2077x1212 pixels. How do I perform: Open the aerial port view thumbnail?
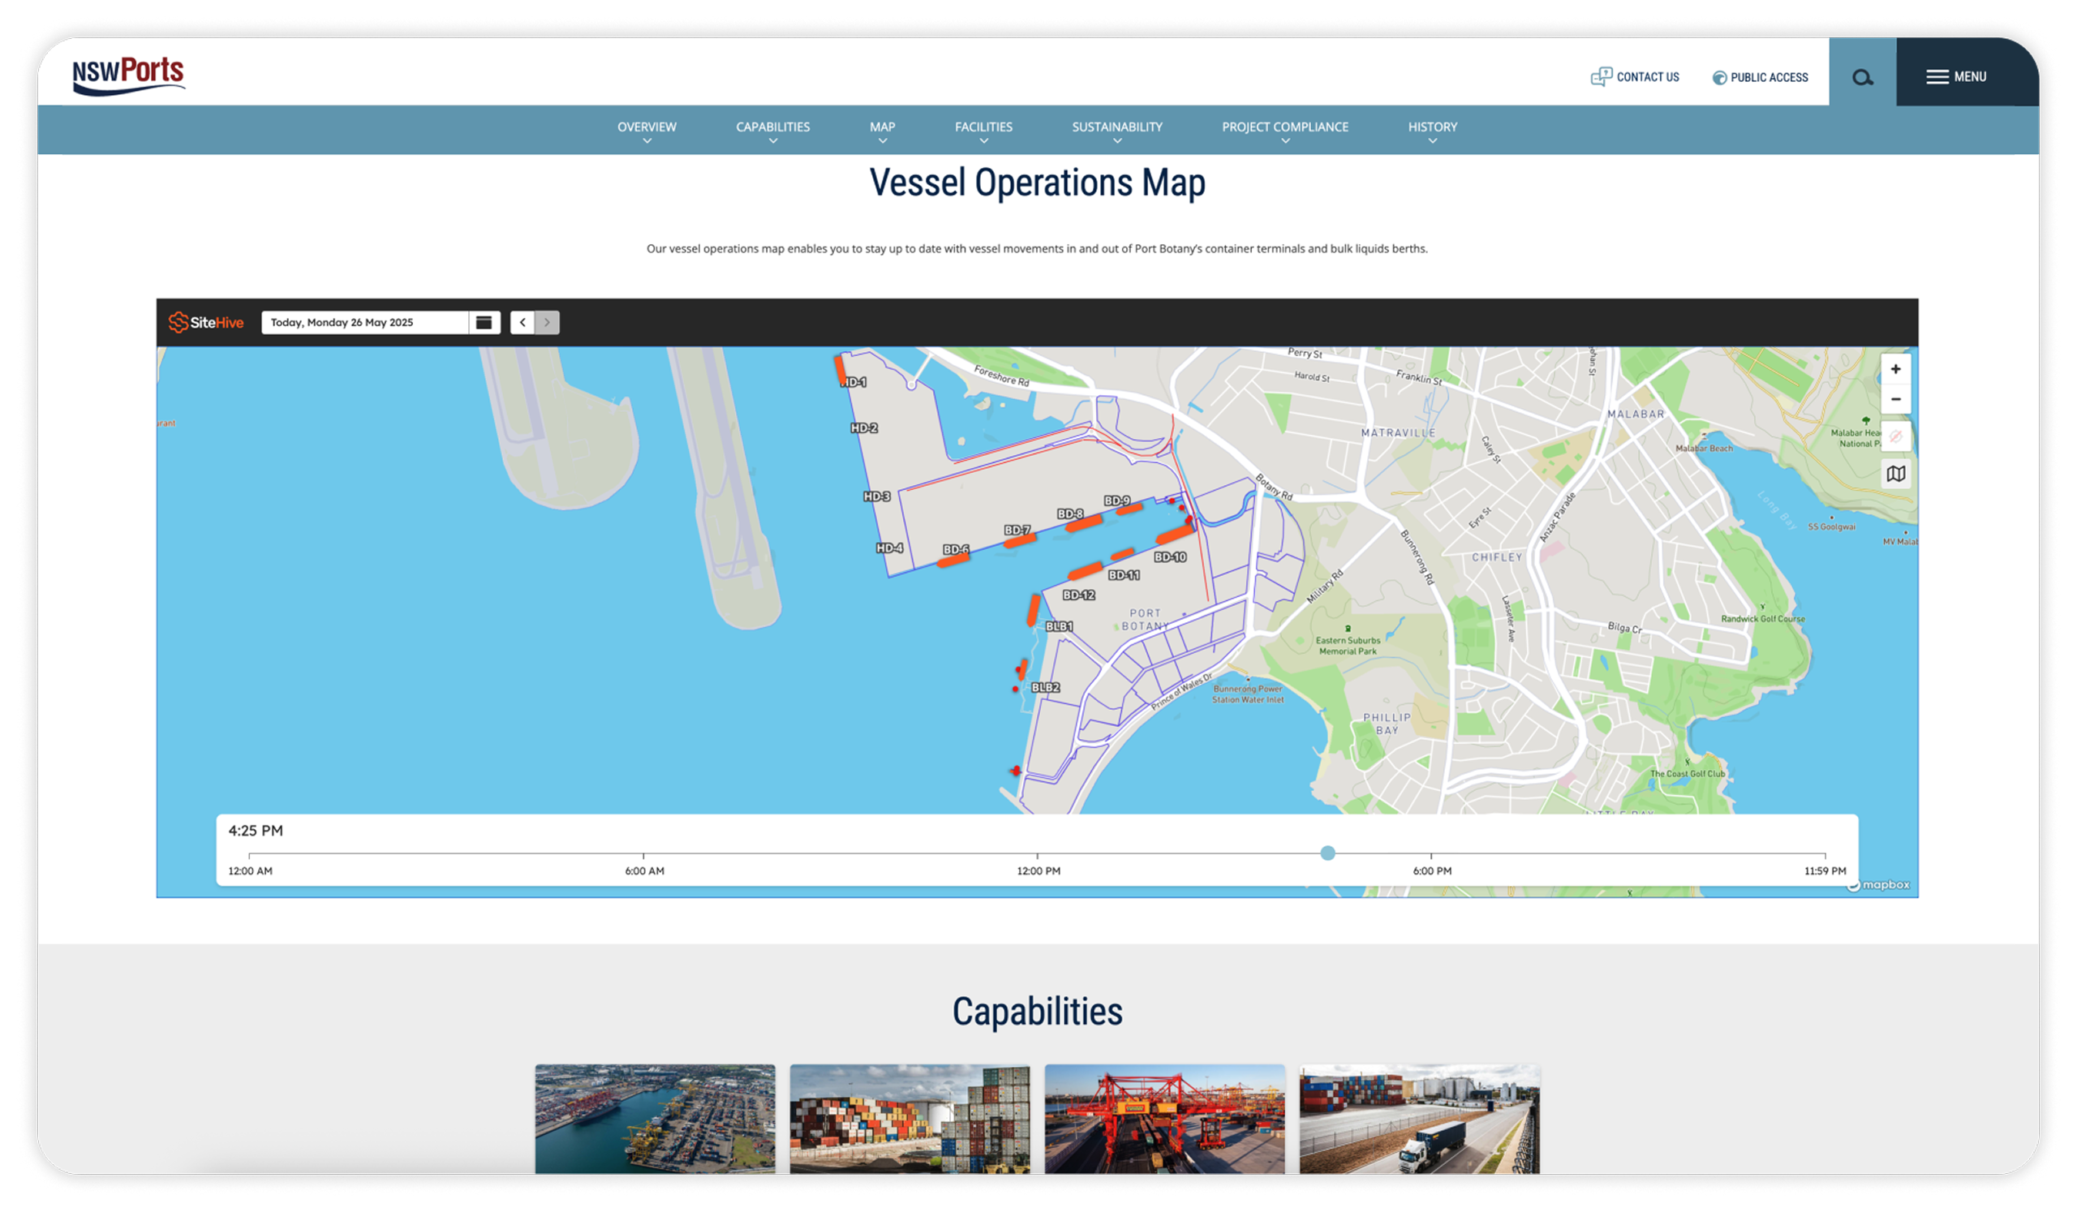click(656, 1119)
